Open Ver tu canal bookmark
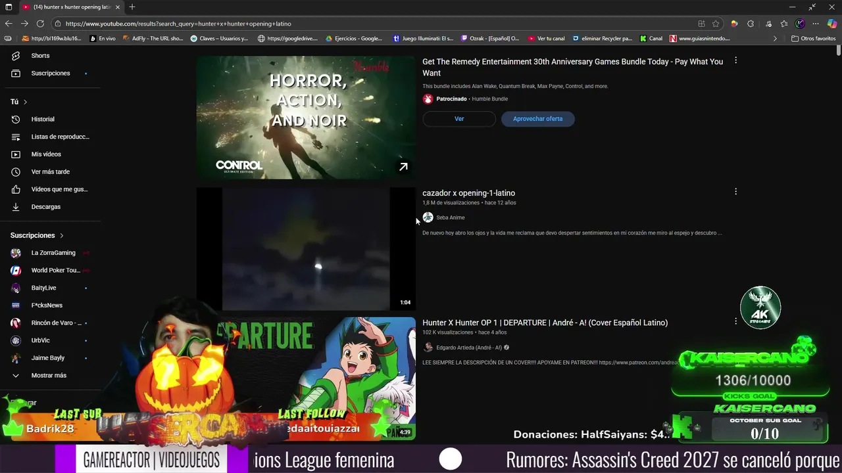 pyautogui.click(x=546, y=39)
